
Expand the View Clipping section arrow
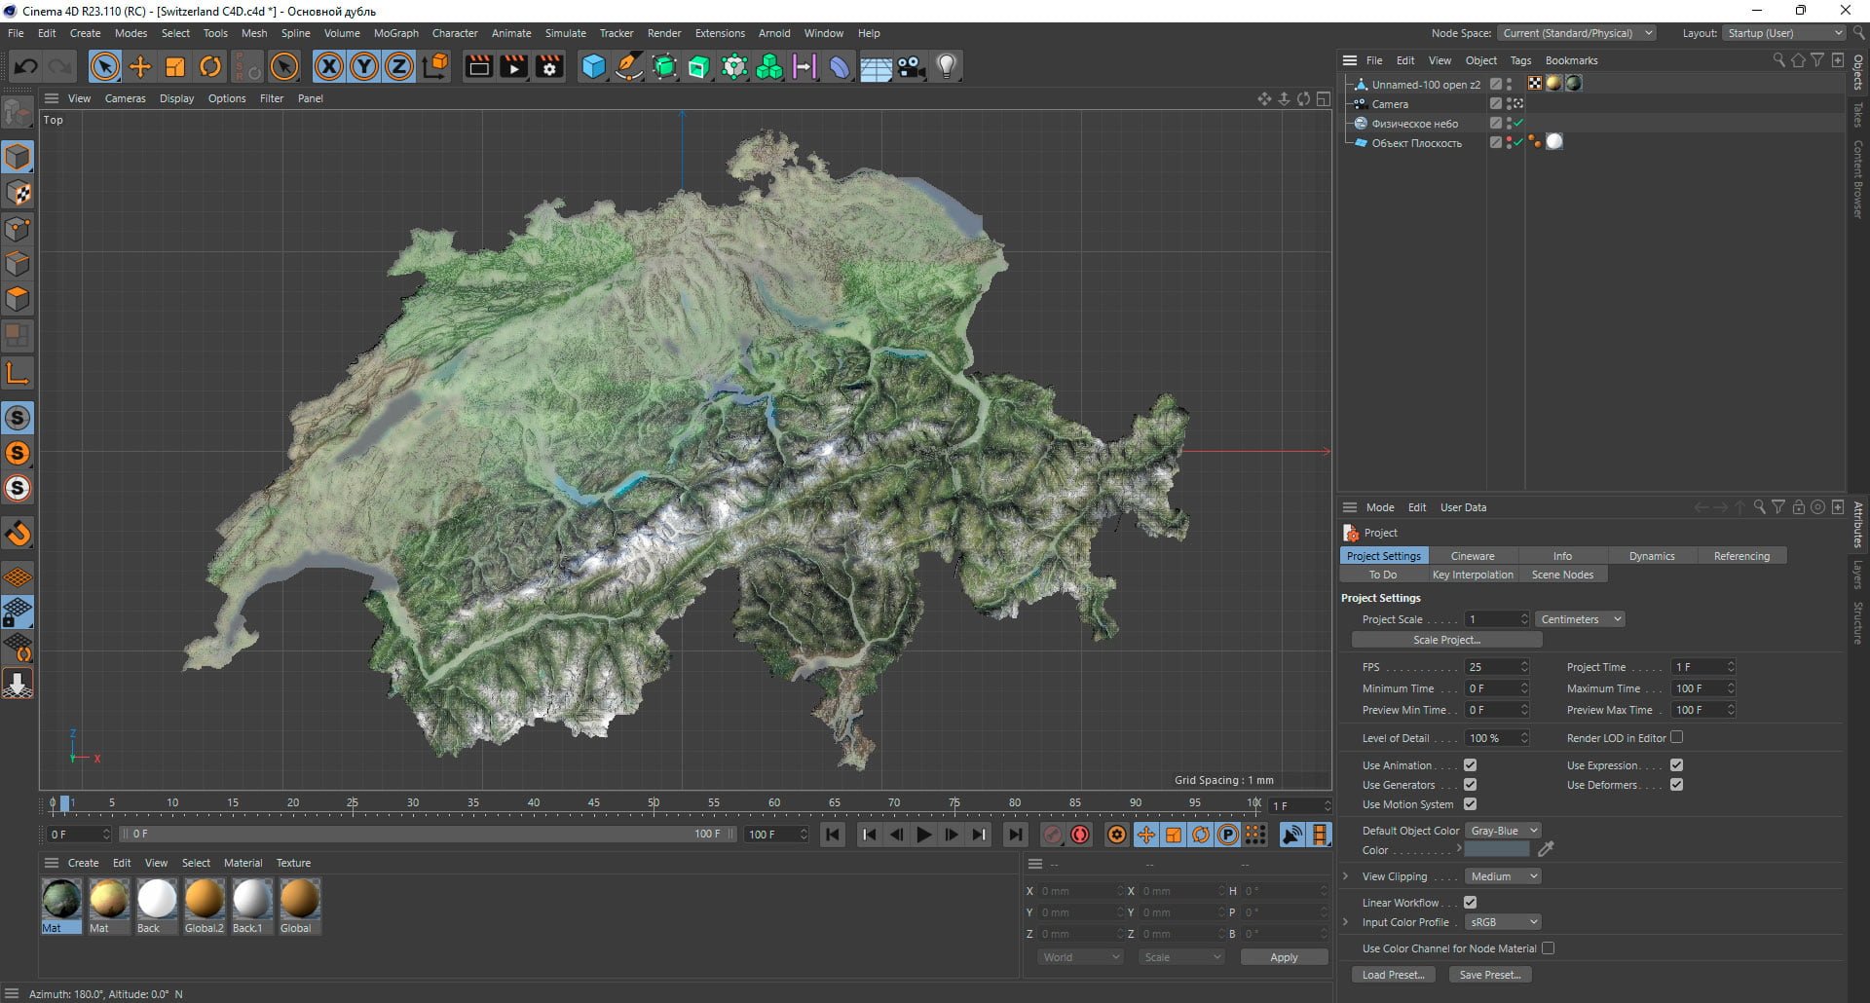(1346, 876)
